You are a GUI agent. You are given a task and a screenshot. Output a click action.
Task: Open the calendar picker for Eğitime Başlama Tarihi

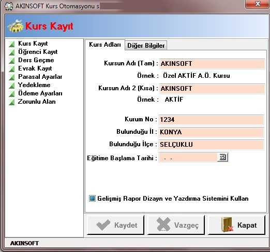tap(222, 157)
